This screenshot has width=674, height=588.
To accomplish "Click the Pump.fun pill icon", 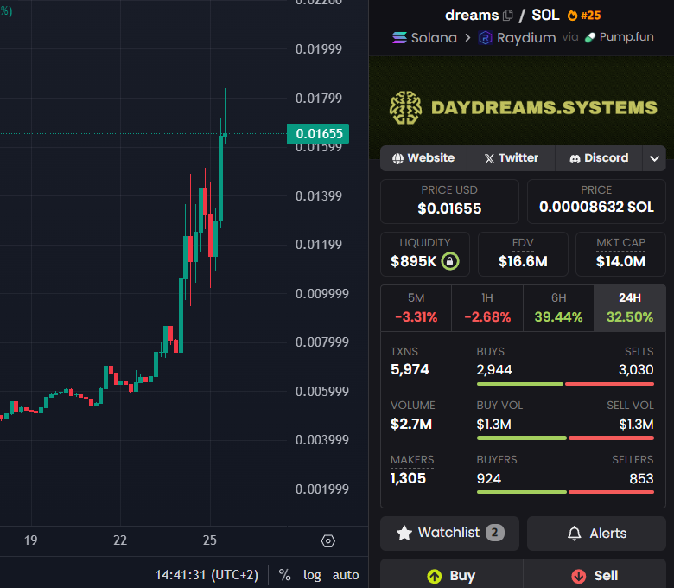I will pyautogui.click(x=589, y=38).
